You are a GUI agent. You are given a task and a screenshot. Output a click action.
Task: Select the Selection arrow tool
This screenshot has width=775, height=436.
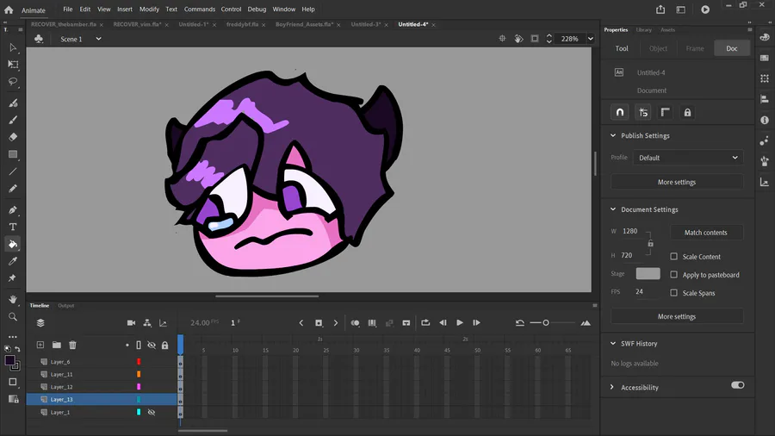coord(13,47)
